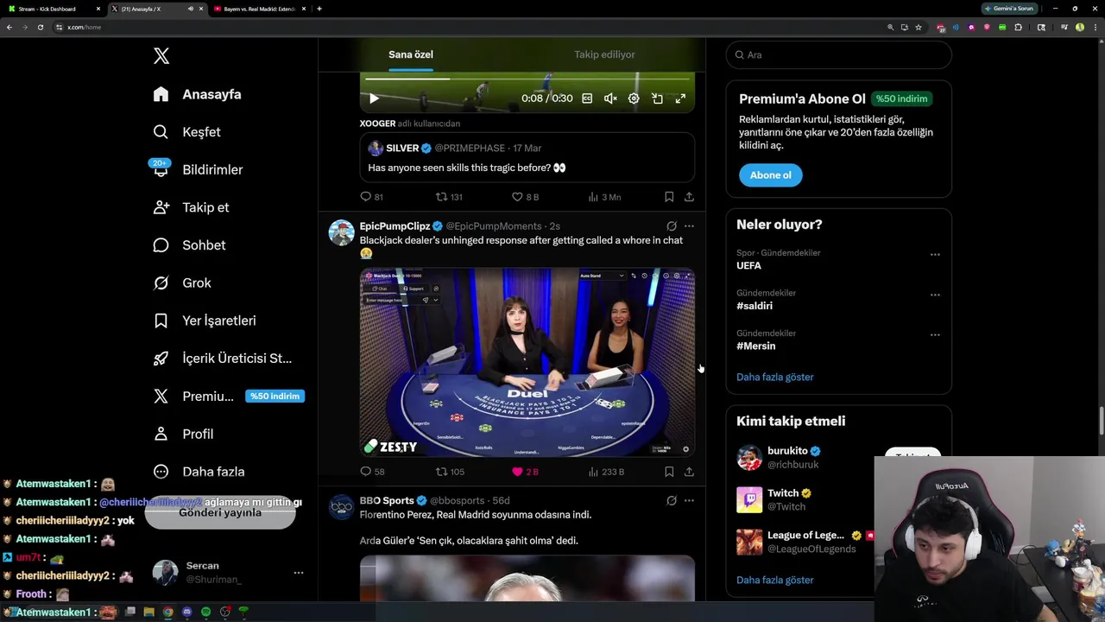Open video picture-in-picture
Viewport: 1105px width, 622px height.
(657, 98)
